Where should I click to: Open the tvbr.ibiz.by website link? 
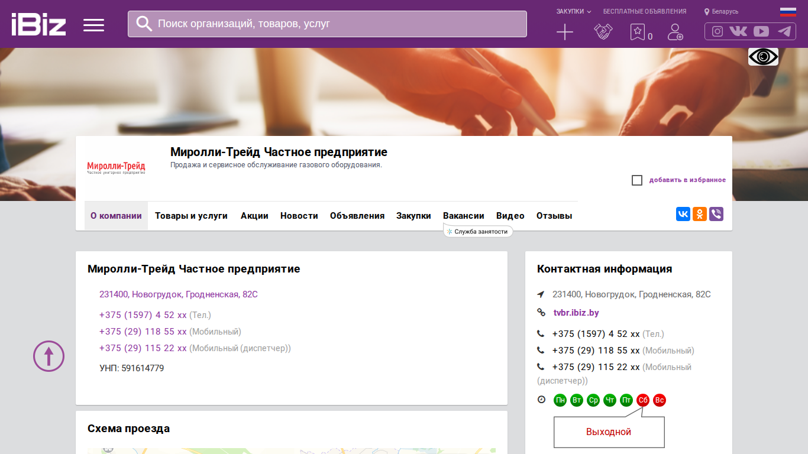(576, 313)
